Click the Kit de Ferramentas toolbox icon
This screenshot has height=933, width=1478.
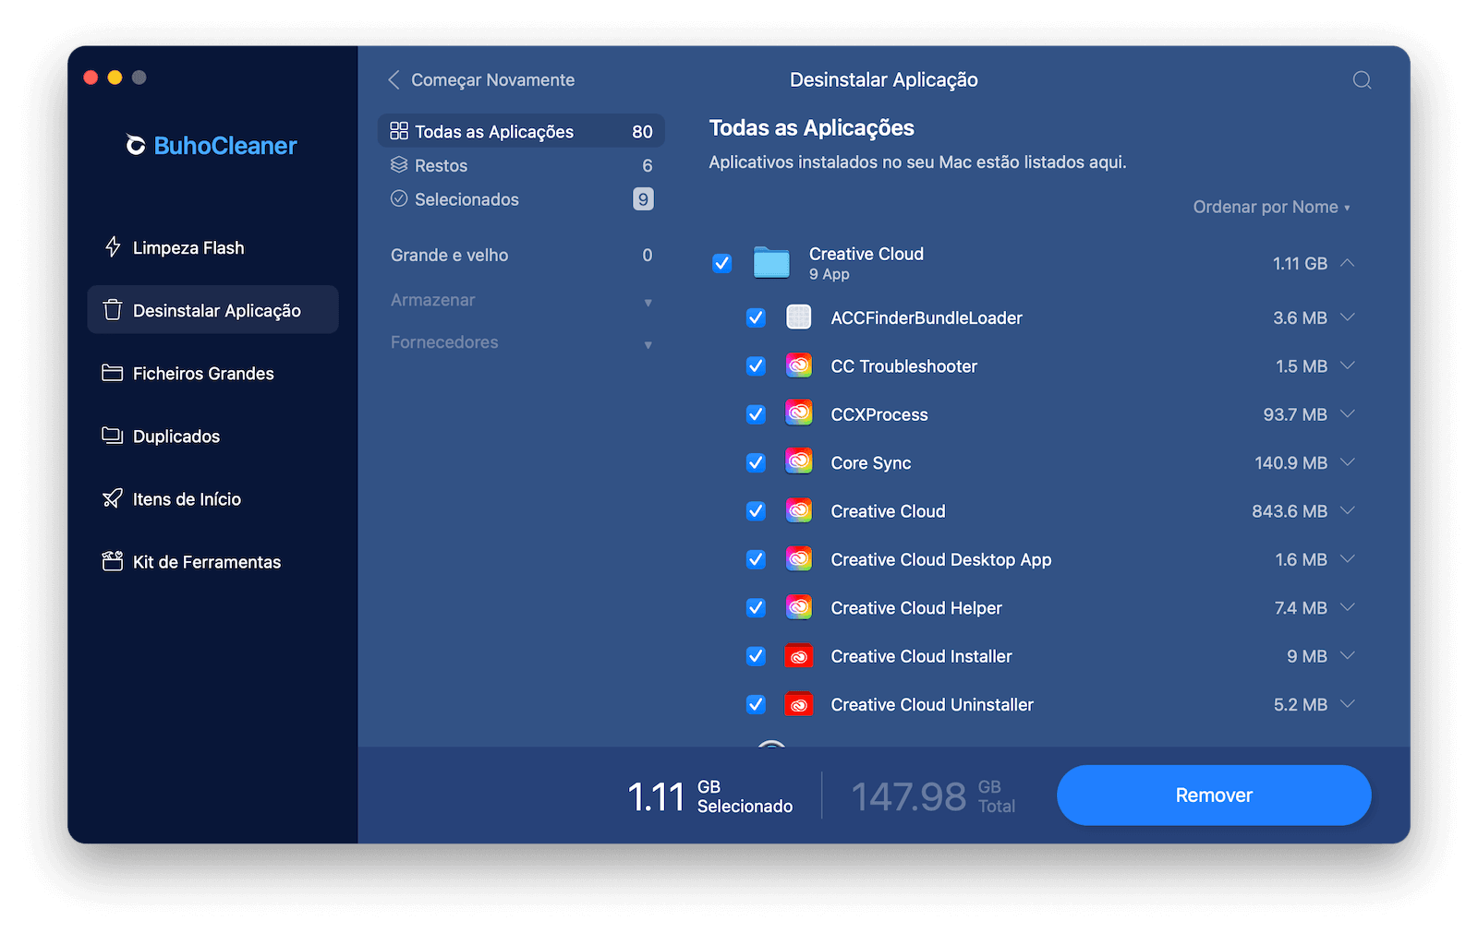[x=113, y=561]
